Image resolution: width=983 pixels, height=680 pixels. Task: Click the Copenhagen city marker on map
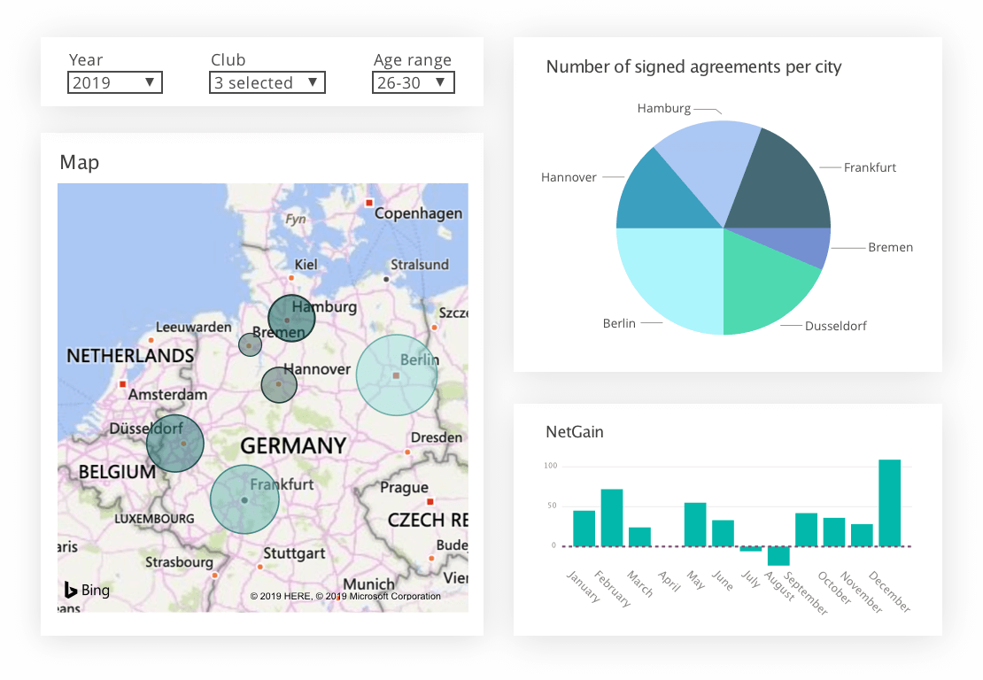[369, 205]
